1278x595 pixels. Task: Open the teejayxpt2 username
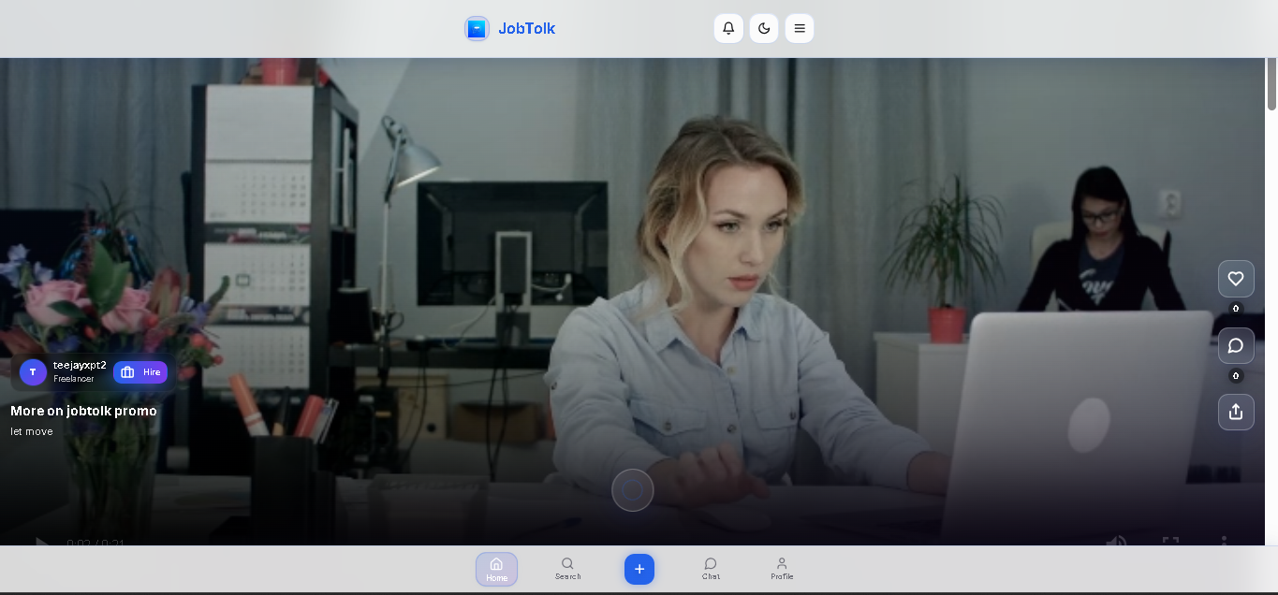pyautogui.click(x=80, y=365)
